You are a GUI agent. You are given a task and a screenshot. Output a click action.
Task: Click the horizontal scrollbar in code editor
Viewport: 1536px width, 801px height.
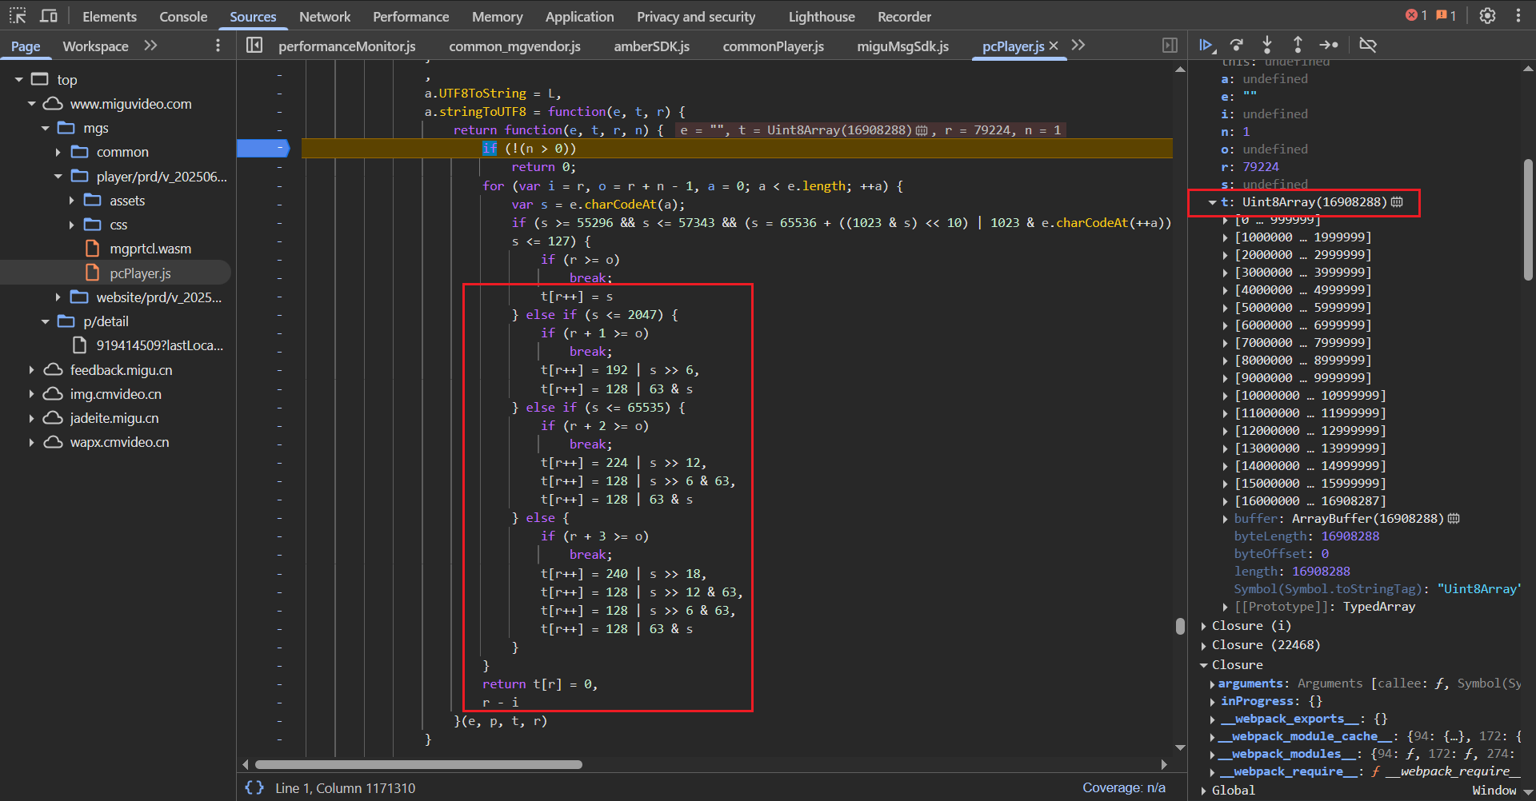[418, 765]
